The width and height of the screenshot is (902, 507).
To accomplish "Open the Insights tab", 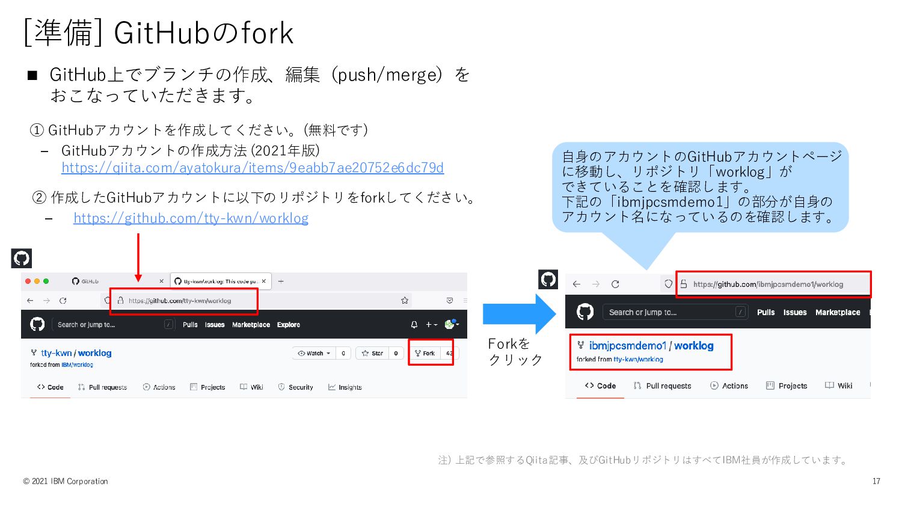I will 345,387.
